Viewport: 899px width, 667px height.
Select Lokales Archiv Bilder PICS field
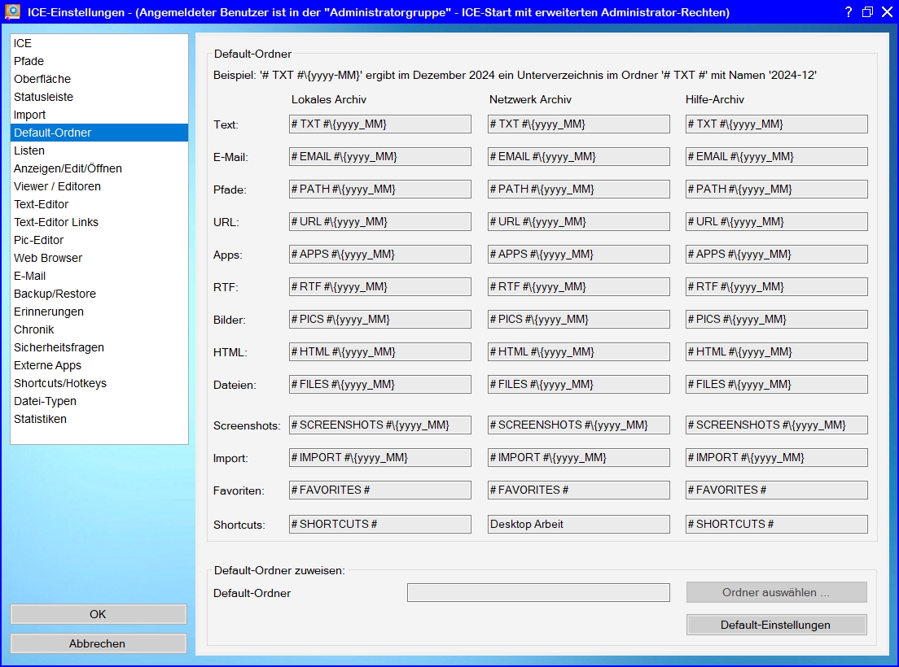pos(380,320)
